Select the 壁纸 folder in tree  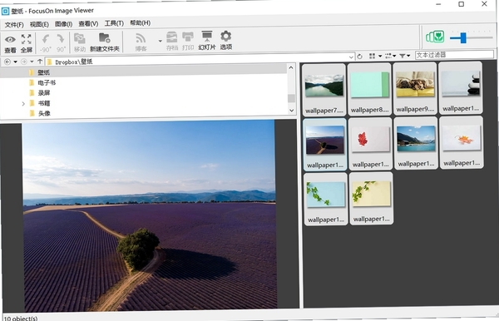pos(43,72)
